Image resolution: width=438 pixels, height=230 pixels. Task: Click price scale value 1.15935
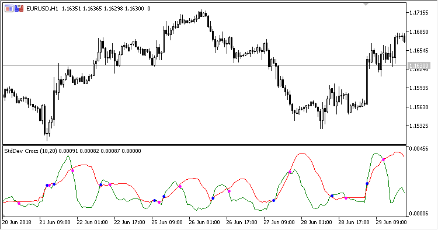pyautogui.click(x=419, y=88)
